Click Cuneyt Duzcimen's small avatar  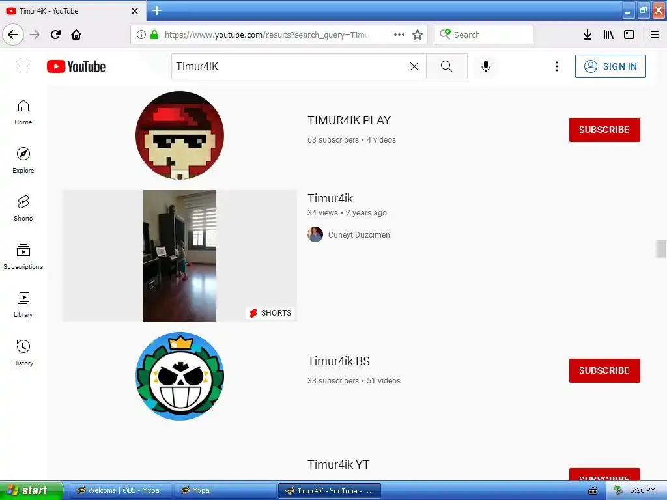[315, 234]
